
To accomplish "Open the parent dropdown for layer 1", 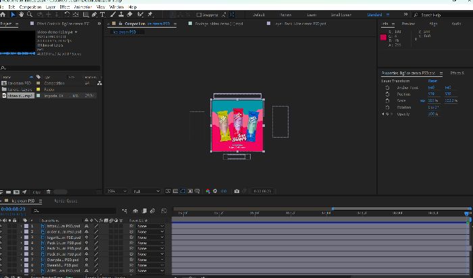I will coord(150,226).
